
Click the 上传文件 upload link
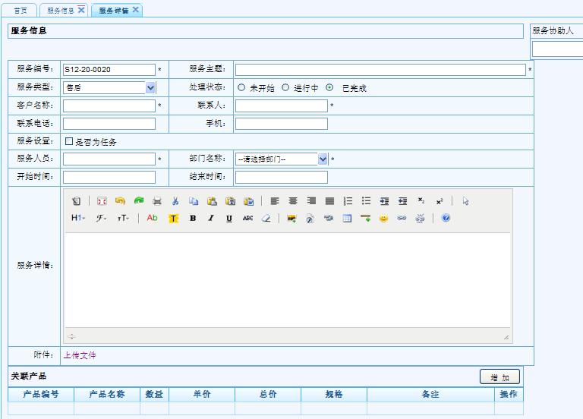coord(79,355)
